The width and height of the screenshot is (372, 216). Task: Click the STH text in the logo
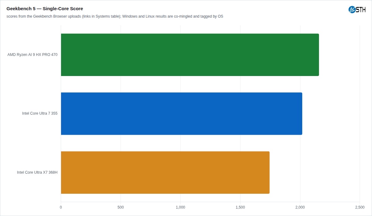point(361,10)
